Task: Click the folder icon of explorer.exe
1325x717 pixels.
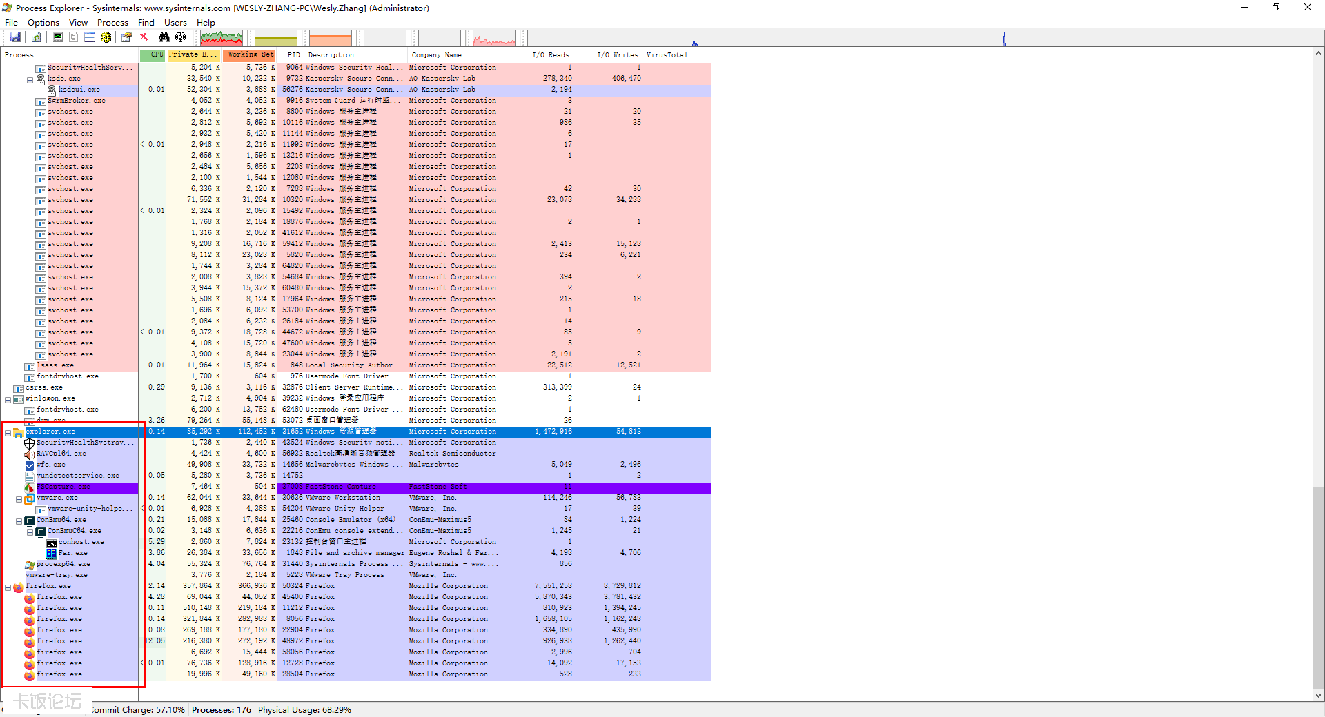Action: point(19,432)
